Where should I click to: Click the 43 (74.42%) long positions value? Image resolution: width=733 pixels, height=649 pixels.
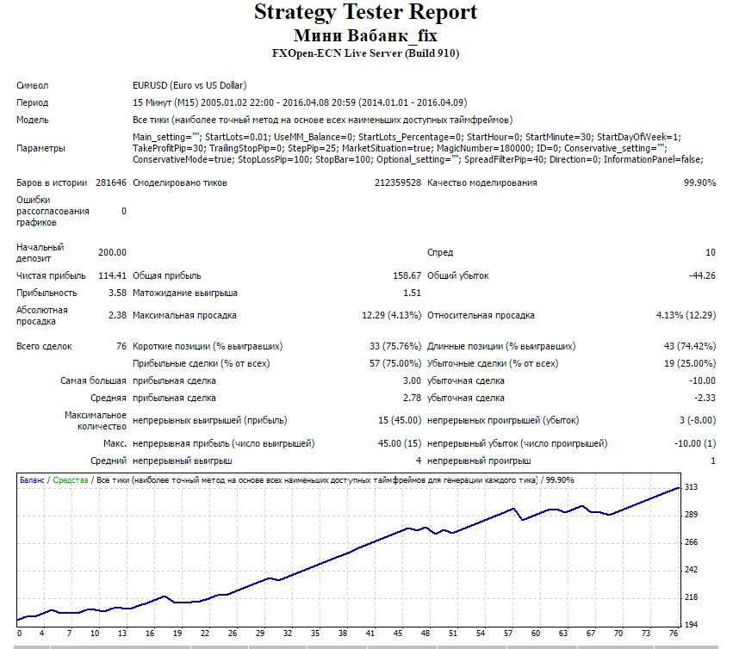point(690,346)
